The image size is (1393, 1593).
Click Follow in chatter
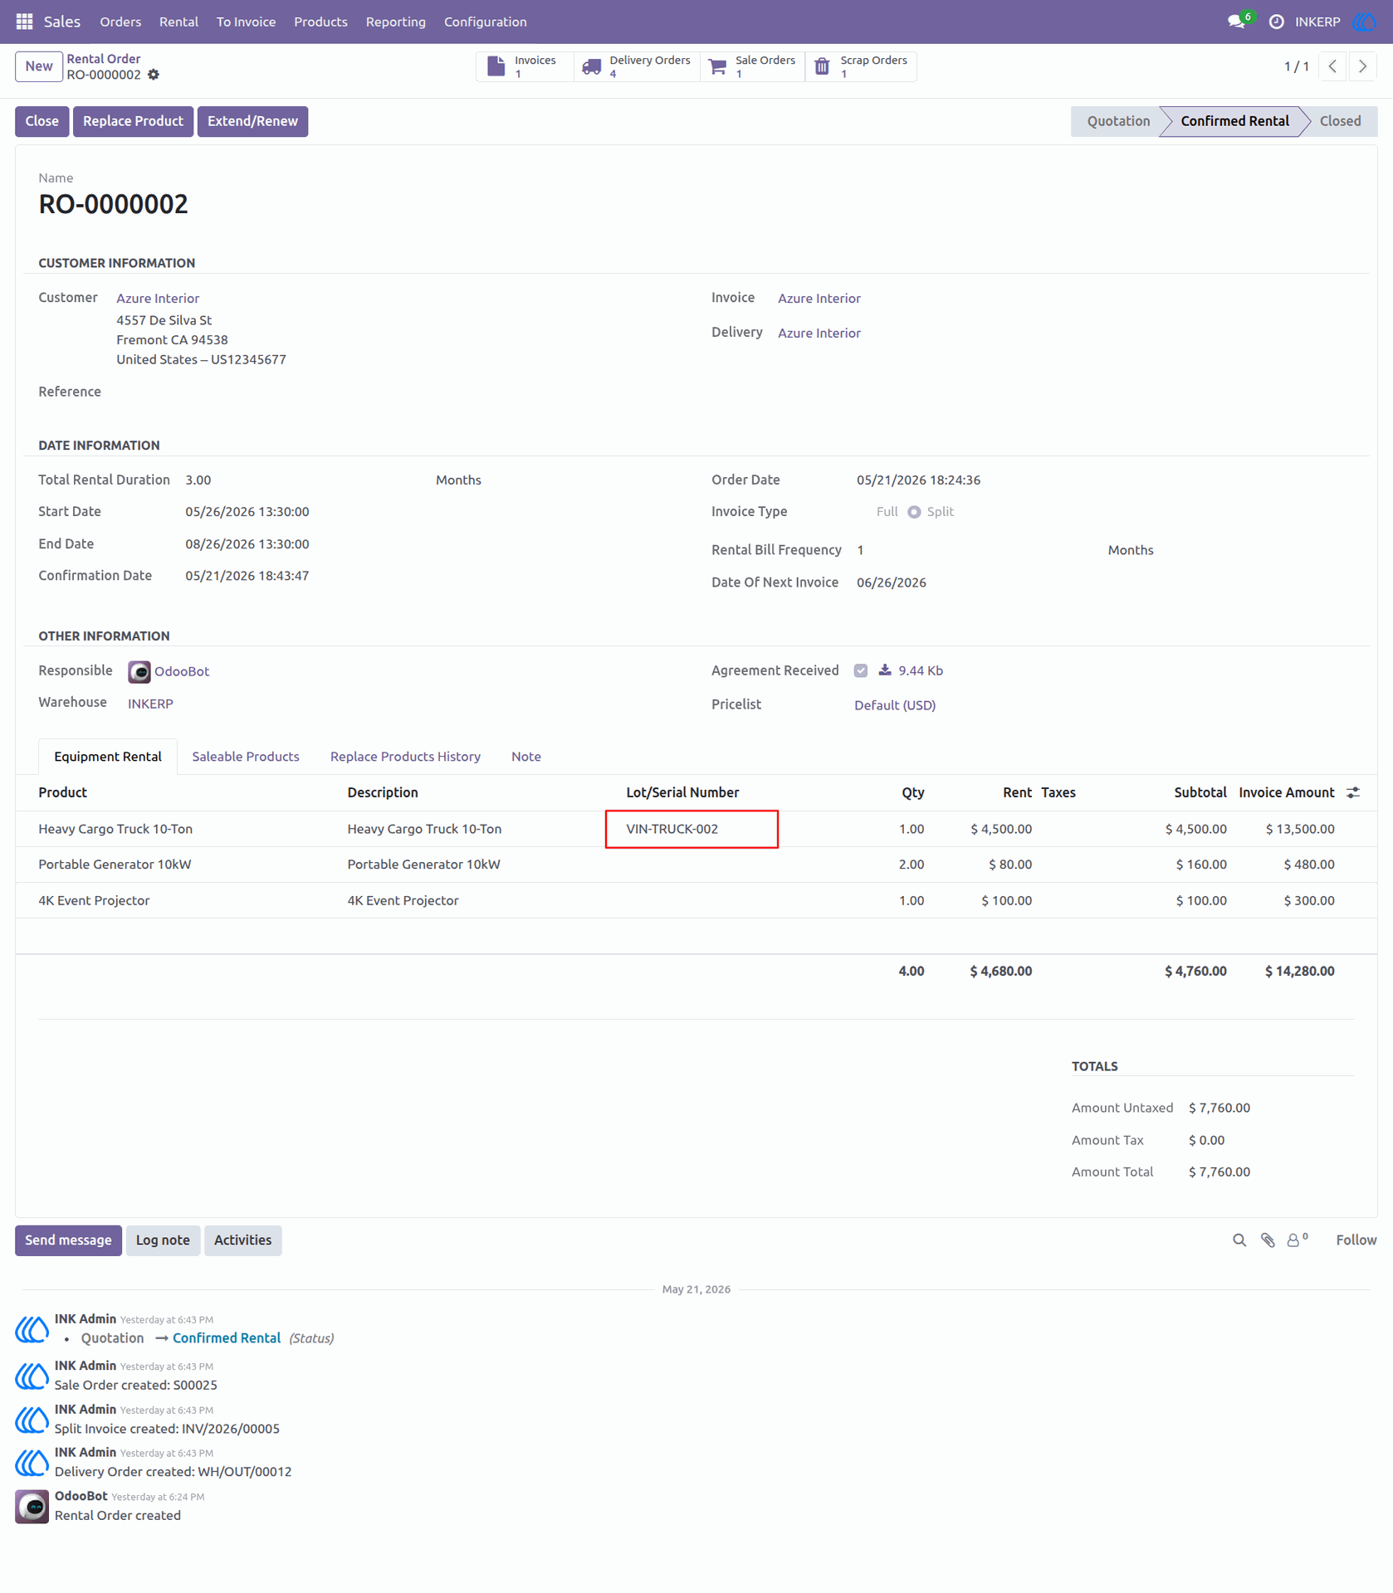coord(1356,1240)
